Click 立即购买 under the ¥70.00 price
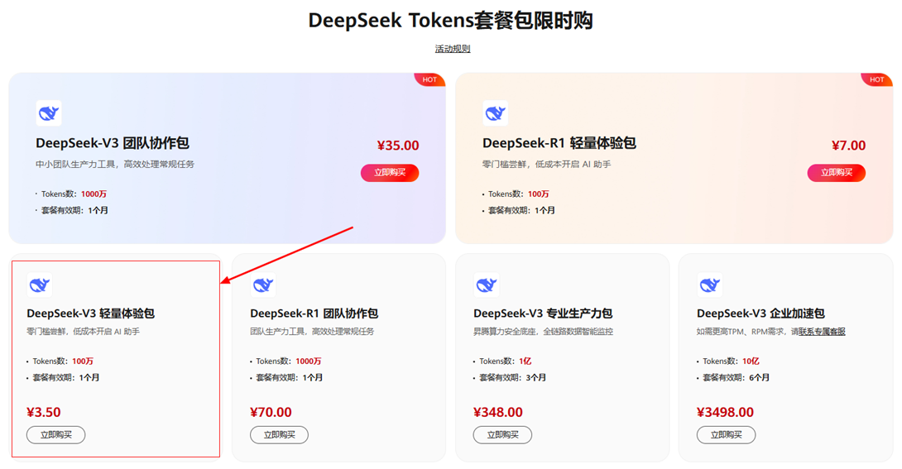 click(x=279, y=434)
